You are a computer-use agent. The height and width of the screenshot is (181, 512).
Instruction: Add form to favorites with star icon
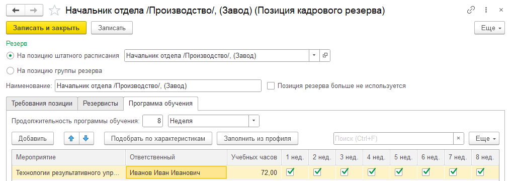click(54, 11)
